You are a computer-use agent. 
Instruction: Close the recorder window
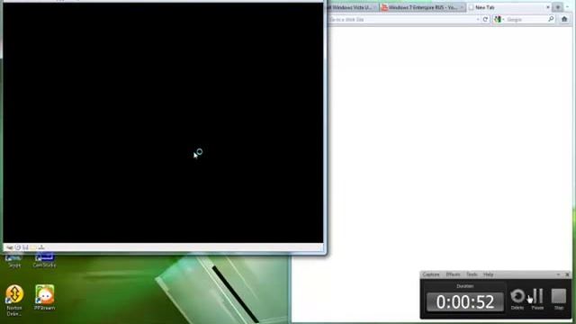click(567, 274)
